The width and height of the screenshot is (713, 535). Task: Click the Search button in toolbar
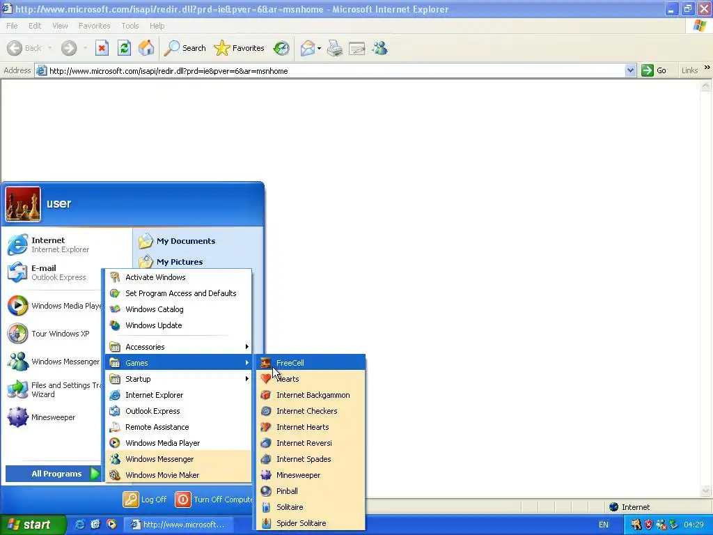(185, 48)
